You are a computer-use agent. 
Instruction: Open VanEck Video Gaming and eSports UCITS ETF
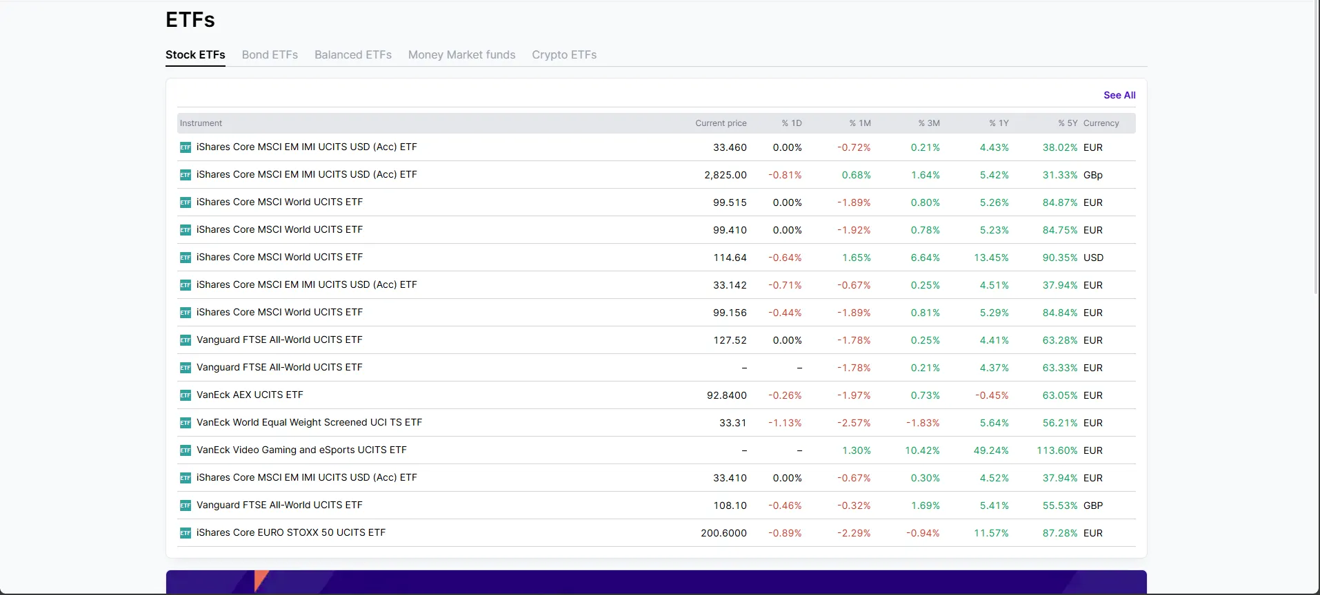(301, 450)
